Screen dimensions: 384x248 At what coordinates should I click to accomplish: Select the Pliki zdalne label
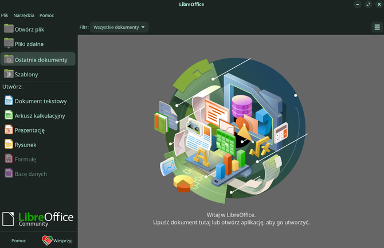click(x=29, y=44)
